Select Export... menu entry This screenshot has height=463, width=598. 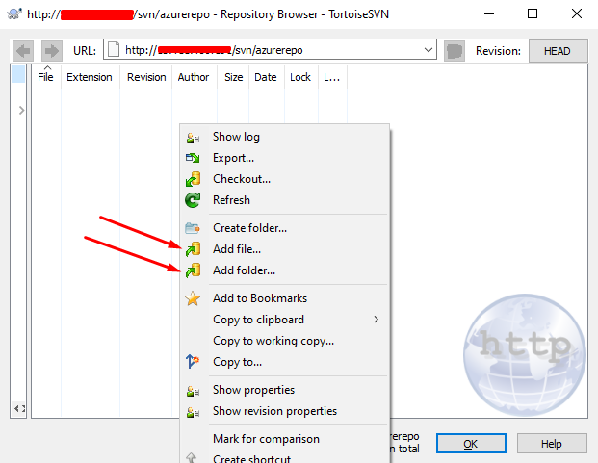(284, 158)
